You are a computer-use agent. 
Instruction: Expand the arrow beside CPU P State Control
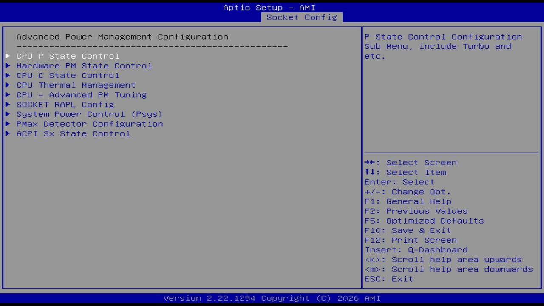tap(8, 56)
